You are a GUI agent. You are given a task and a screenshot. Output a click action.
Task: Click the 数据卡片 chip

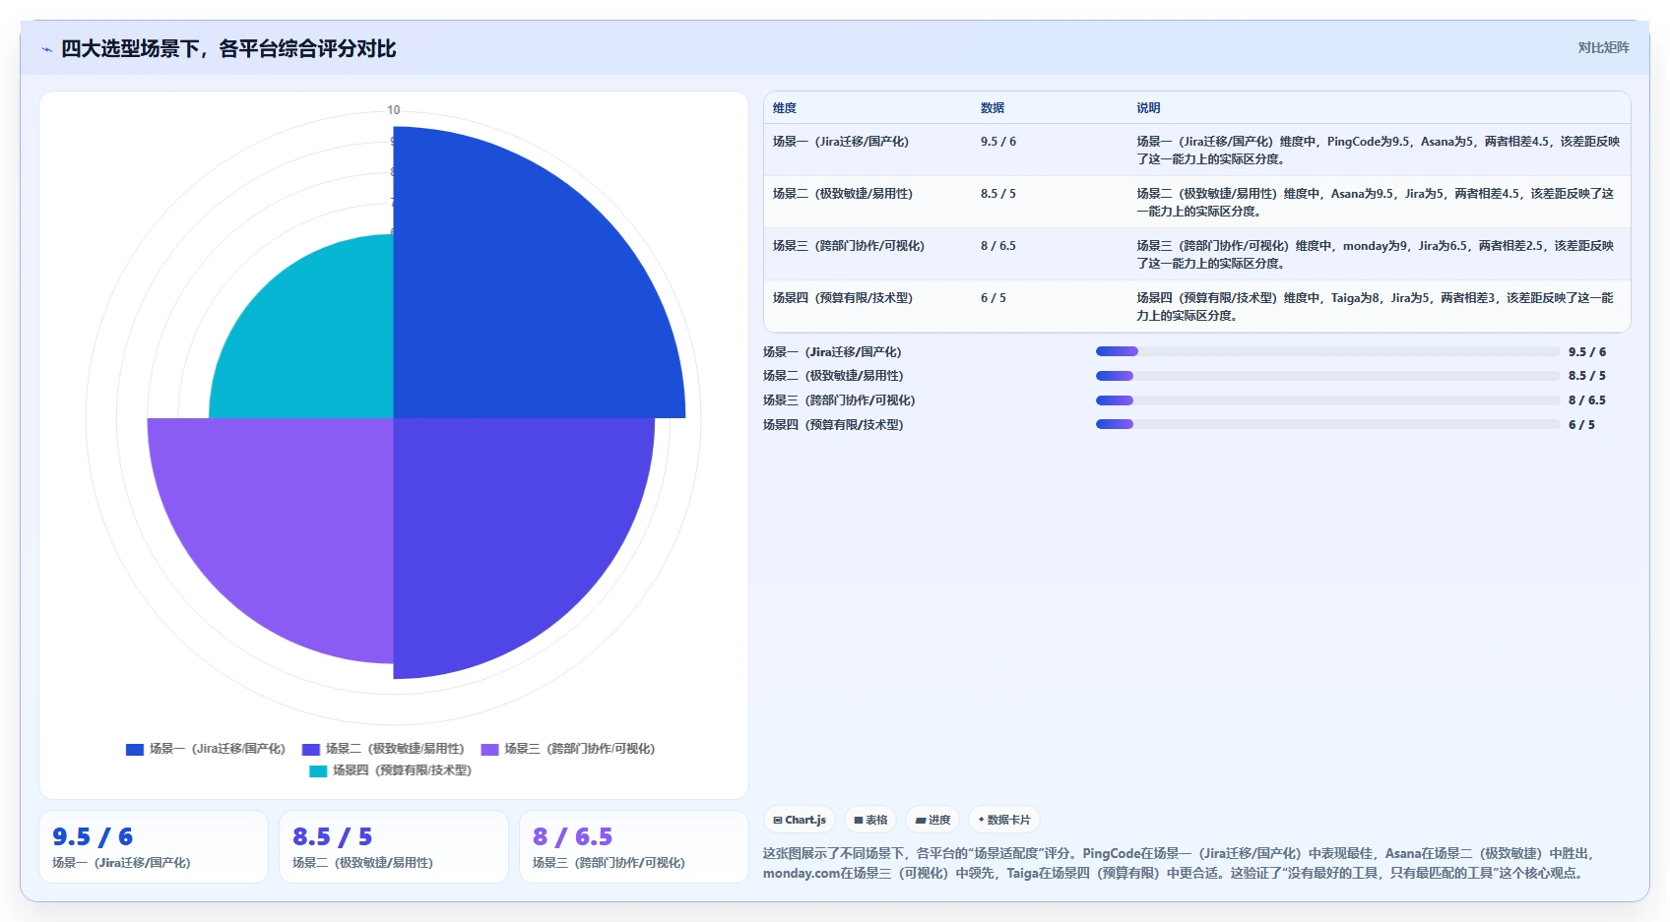tap(1004, 820)
